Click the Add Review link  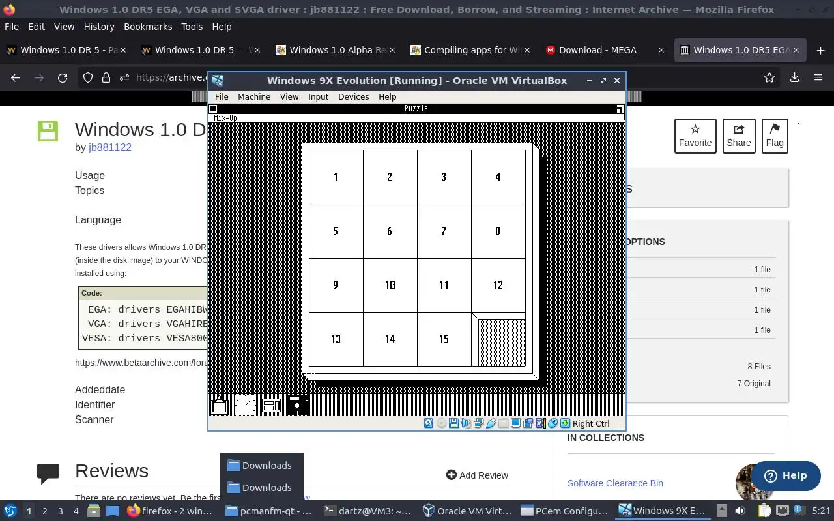477,475
